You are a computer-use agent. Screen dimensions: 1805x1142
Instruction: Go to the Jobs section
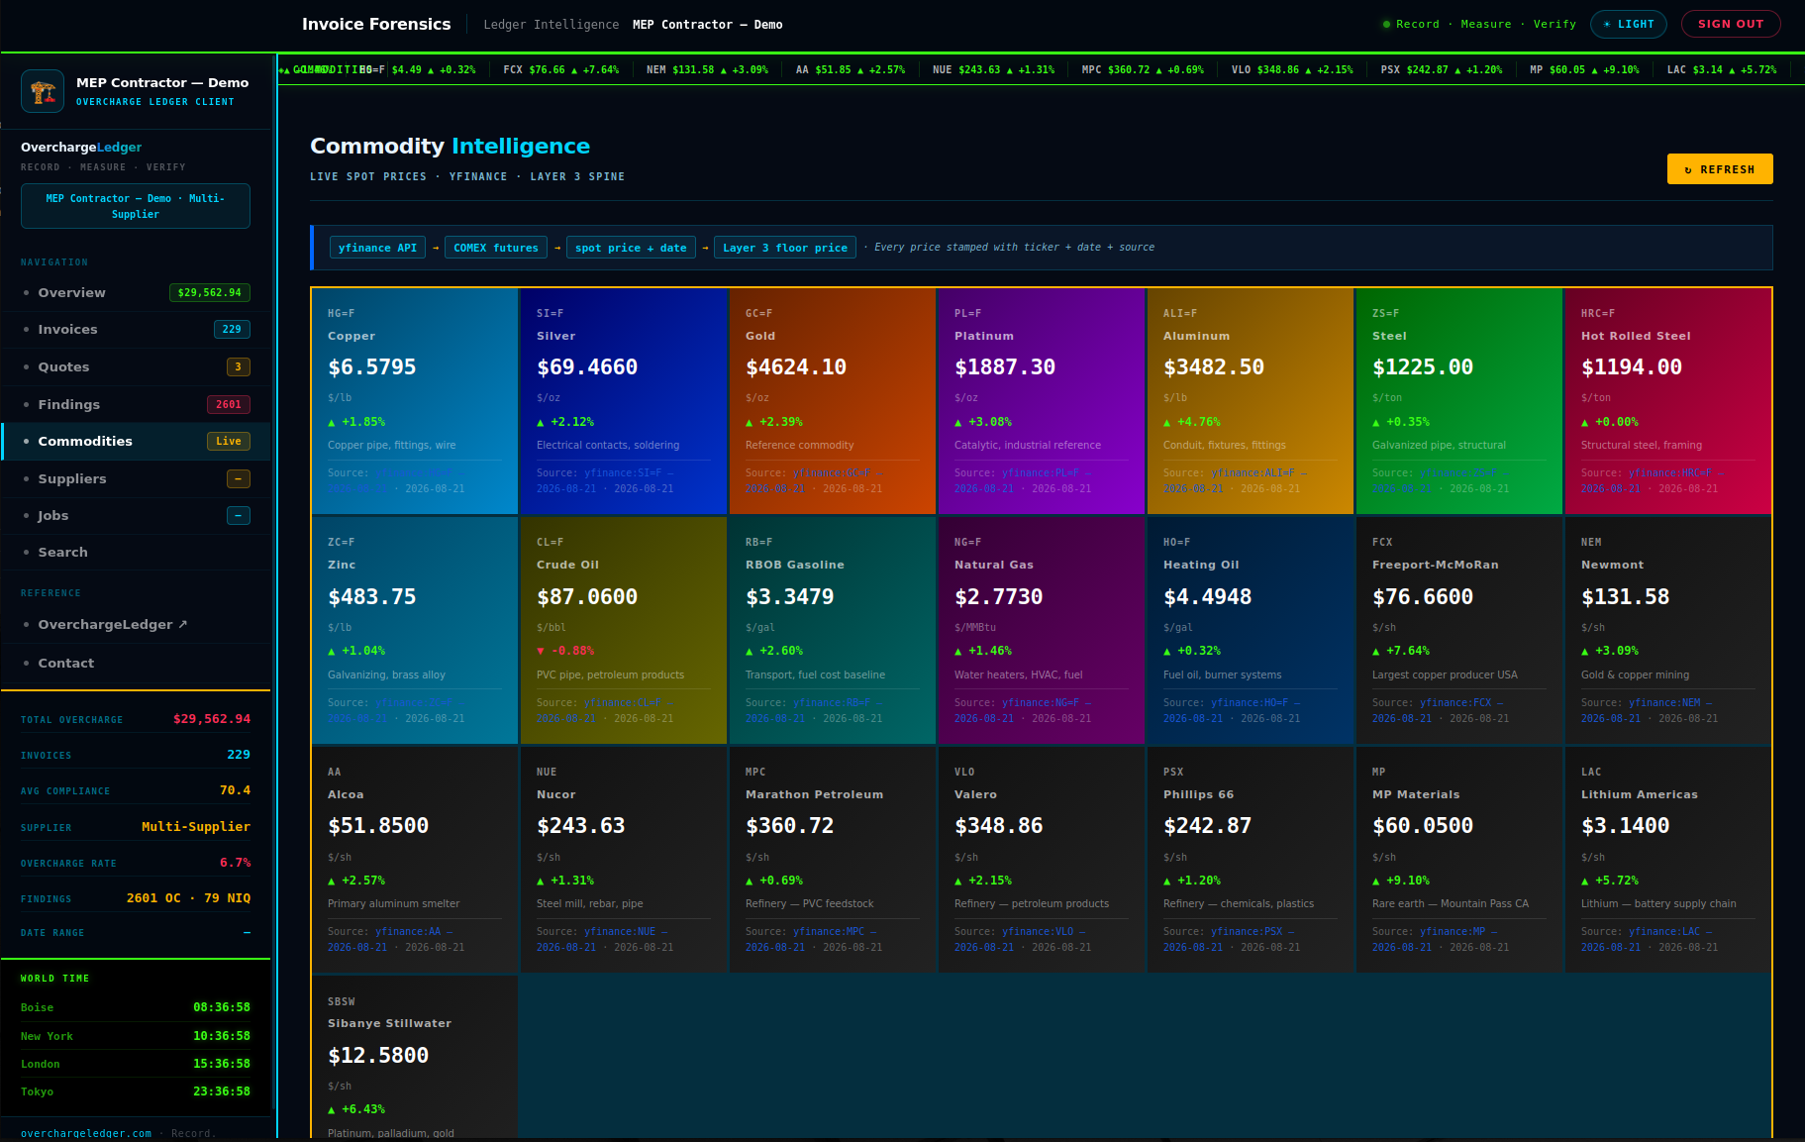point(136,515)
